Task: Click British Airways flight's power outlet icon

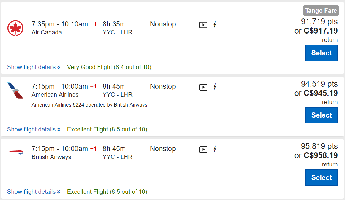Action: (215, 149)
